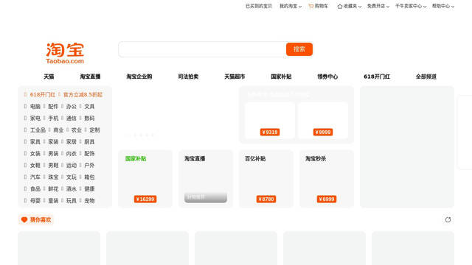The width and height of the screenshot is (472, 265).
Task: Open 618开门红 in the top navigation bar
Action: pyautogui.click(x=377, y=77)
